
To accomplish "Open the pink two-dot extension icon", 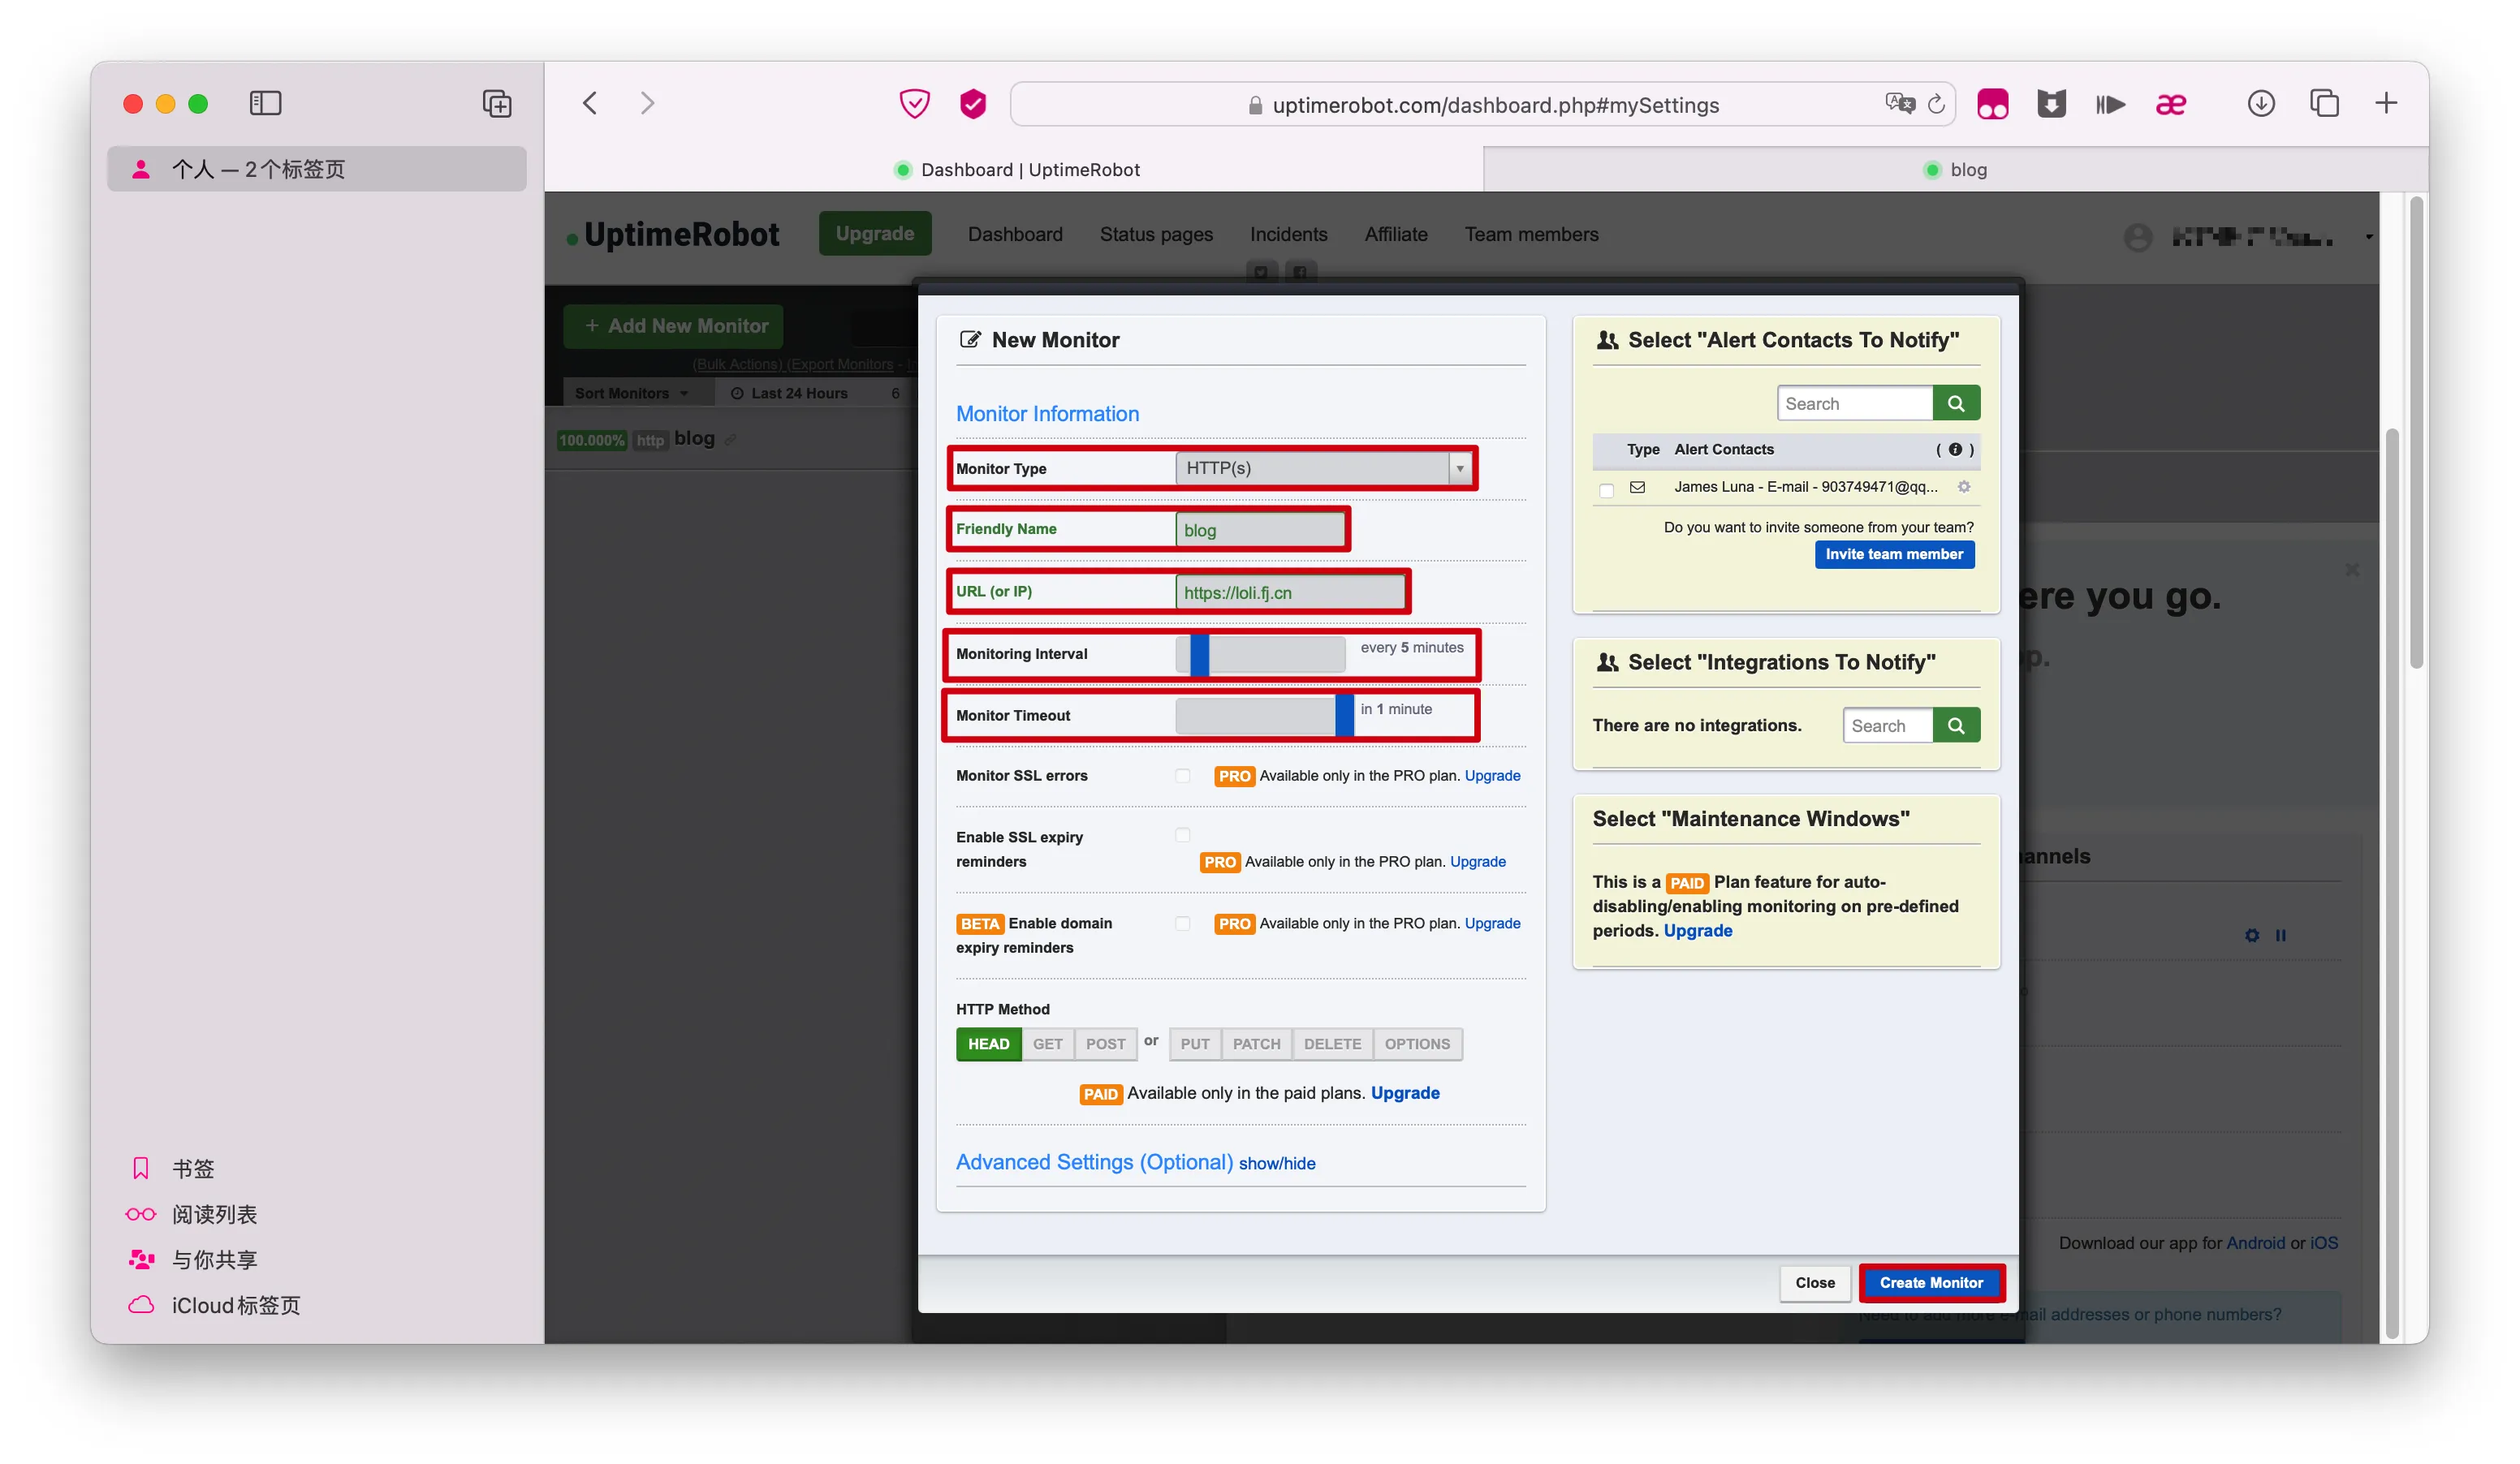I will (x=1992, y=104).
